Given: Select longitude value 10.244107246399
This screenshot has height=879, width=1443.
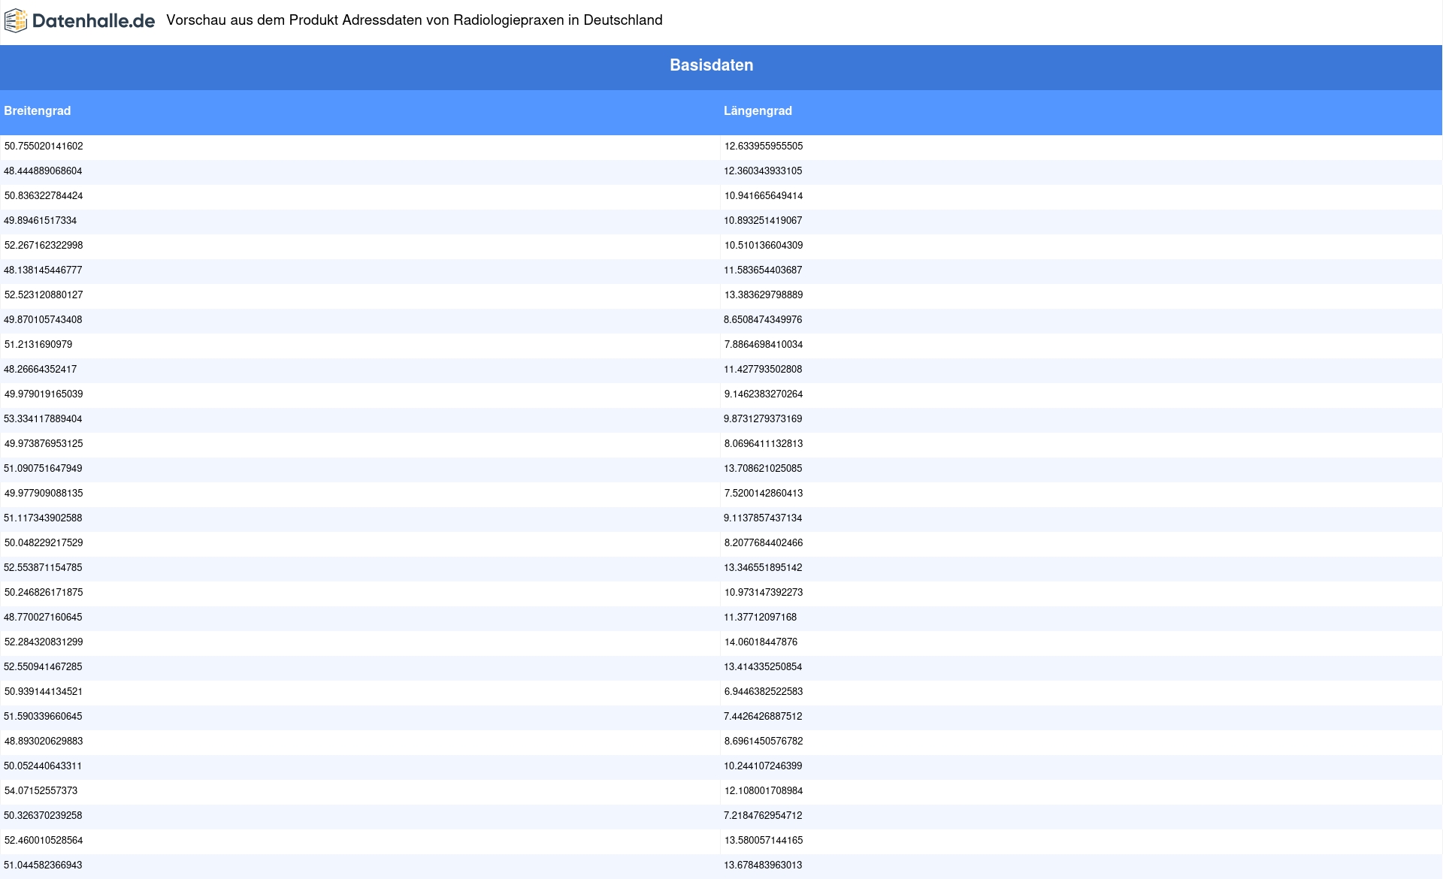Looking at the screenshot, I should click(x=763, y=766).
